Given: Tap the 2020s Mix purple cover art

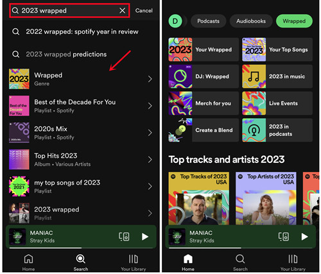Looking at the screenshot, I should [x=19, y=133].
